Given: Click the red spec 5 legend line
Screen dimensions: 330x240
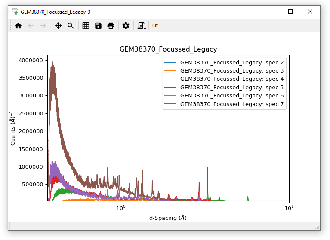Looking at the screenshot, I should tap(171, 87).
